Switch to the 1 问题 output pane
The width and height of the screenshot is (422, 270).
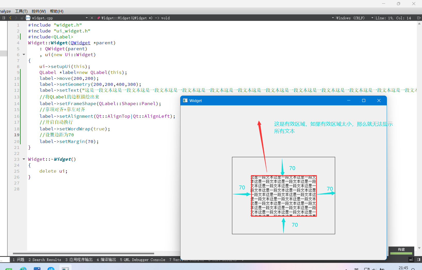(18, 259)
